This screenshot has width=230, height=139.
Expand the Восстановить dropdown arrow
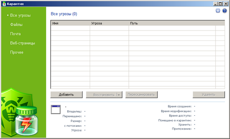pos(119,95)
